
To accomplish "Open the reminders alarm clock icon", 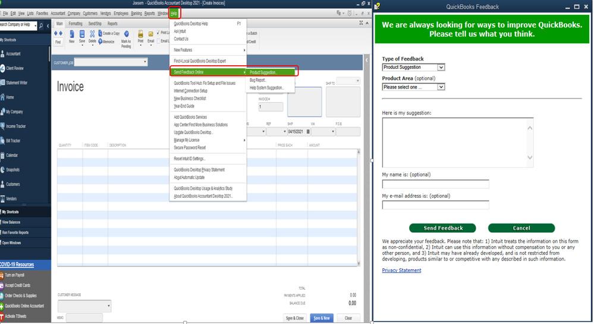I will (x=349, y=13).
